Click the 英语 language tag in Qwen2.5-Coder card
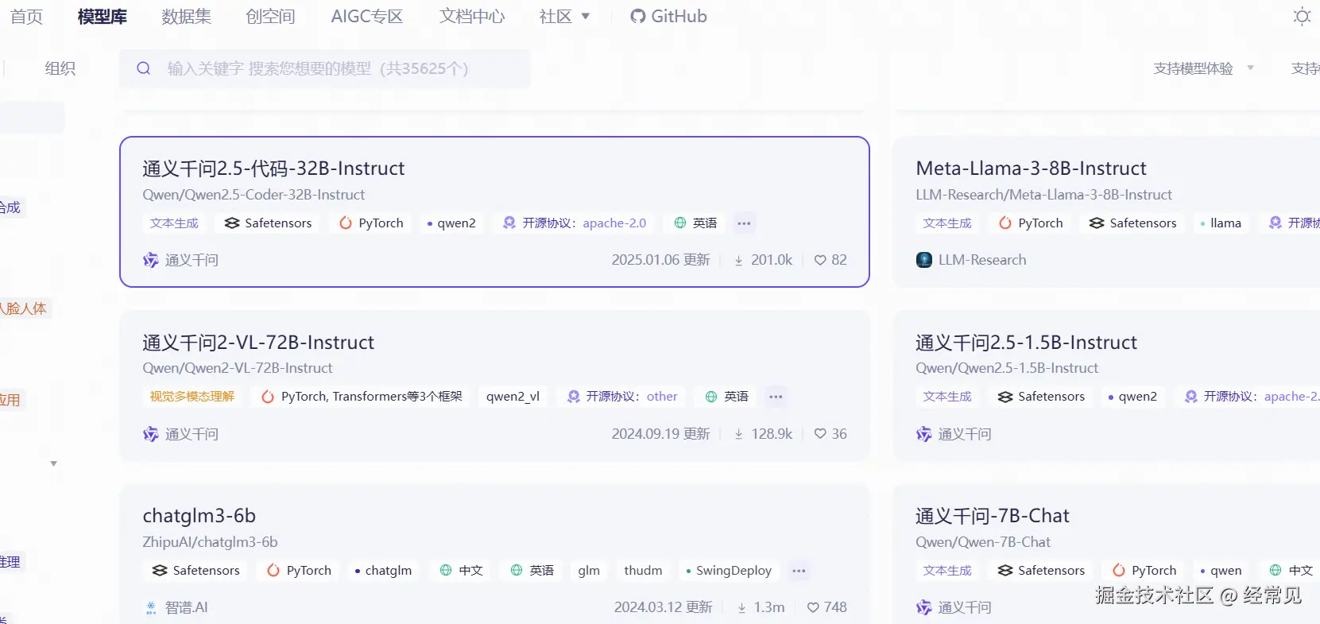The image size is (1320, 624). [x=695, y=223]
